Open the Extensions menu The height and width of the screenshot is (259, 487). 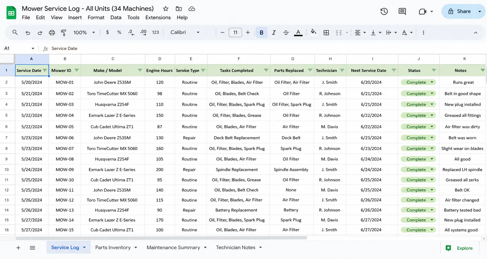tap(158, 18)
